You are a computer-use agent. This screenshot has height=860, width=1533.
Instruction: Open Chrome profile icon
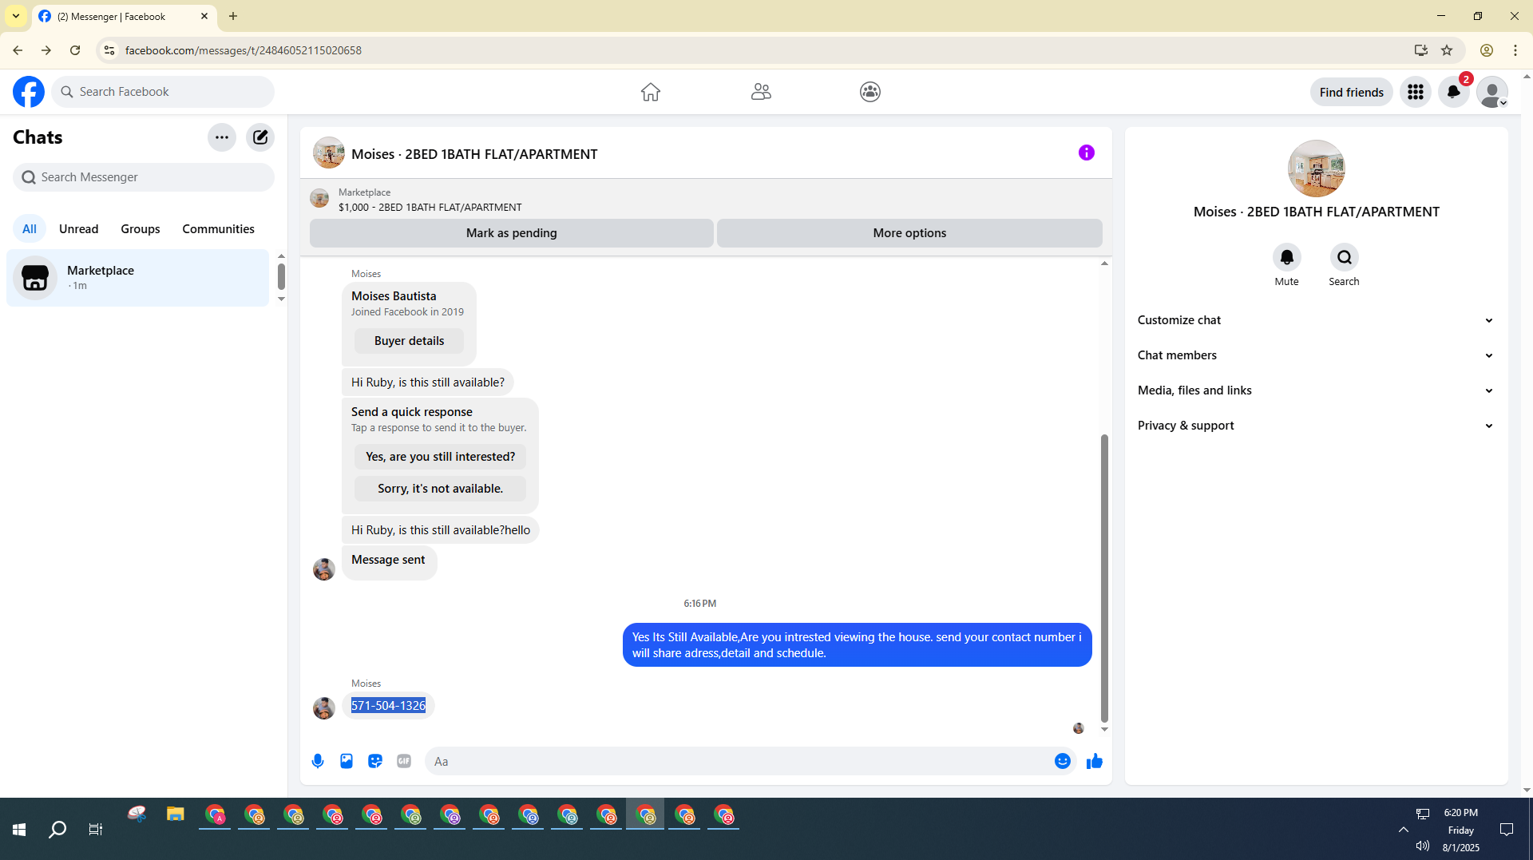coord(1487,50)
